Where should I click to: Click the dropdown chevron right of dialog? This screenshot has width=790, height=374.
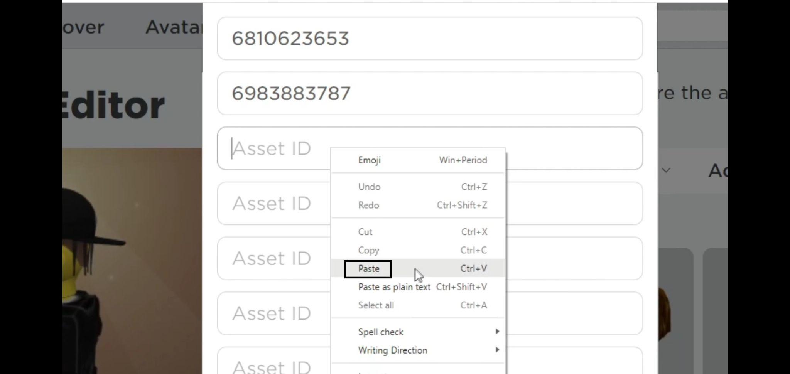(666, 170)
